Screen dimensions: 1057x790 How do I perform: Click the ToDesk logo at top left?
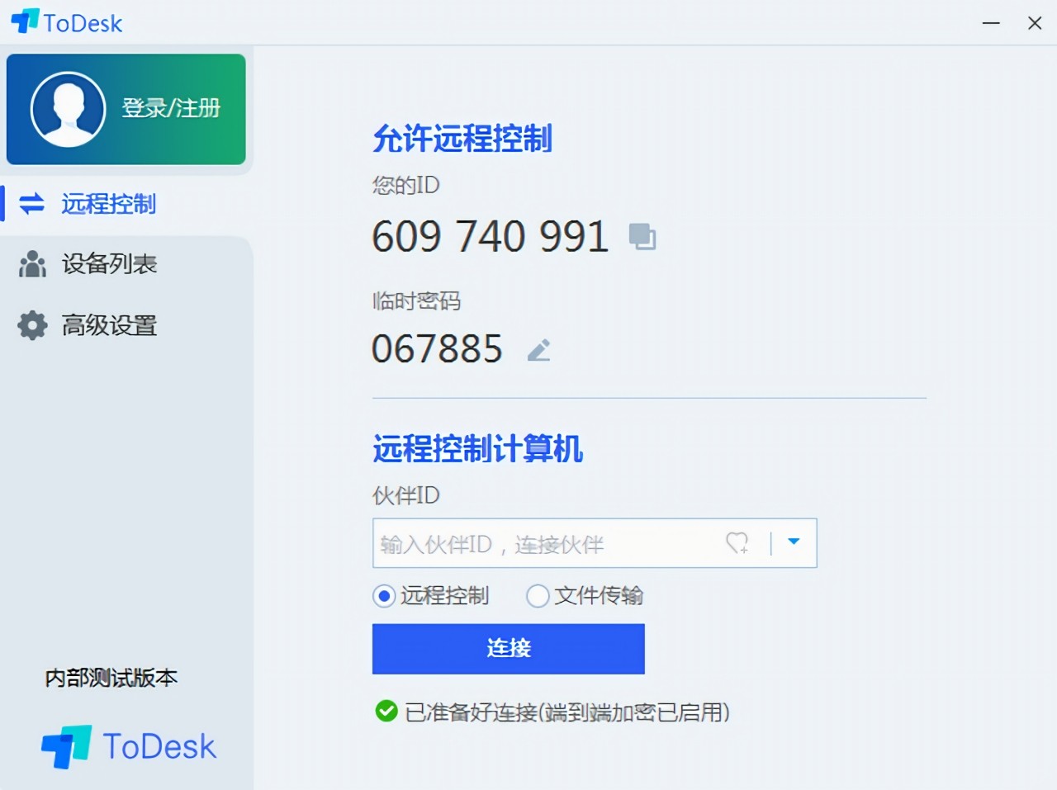pyautogui.click(x=66, y=22)
